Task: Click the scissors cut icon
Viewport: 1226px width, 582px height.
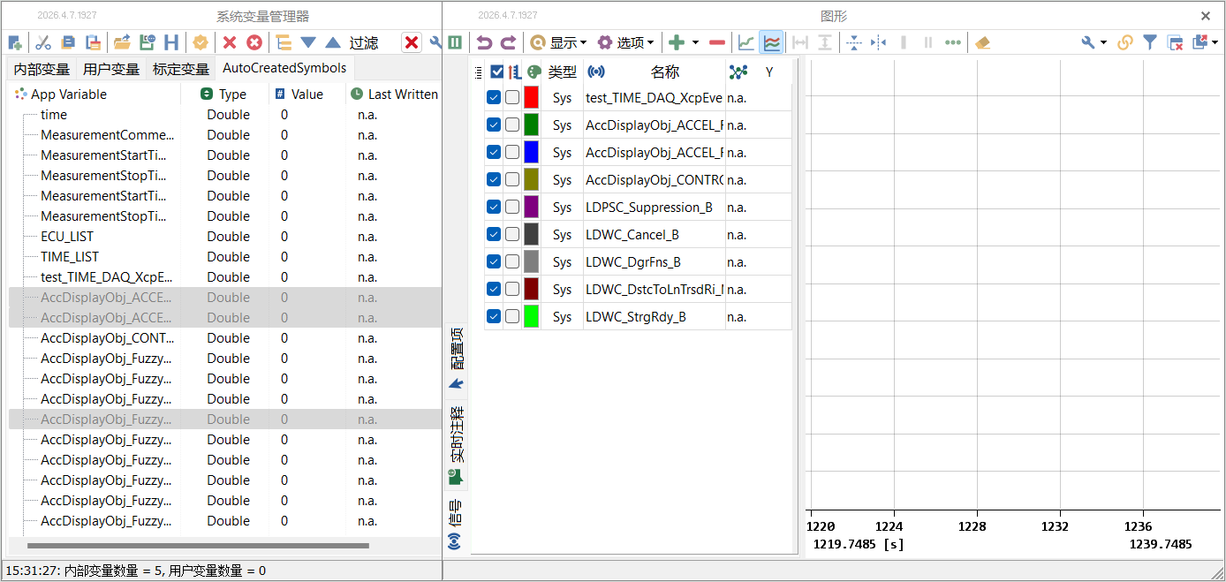Action: [x=42, y=42]
